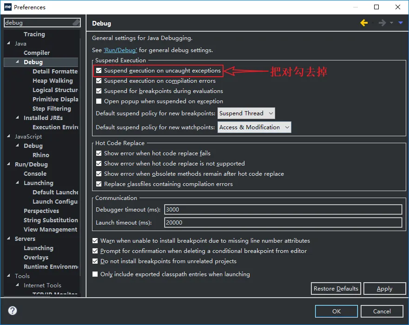The image size is (409, 325).
Task: Uncheck Suspend execution on uncaught exceptions
Action: pyautogui.click(x=99, y=71)
